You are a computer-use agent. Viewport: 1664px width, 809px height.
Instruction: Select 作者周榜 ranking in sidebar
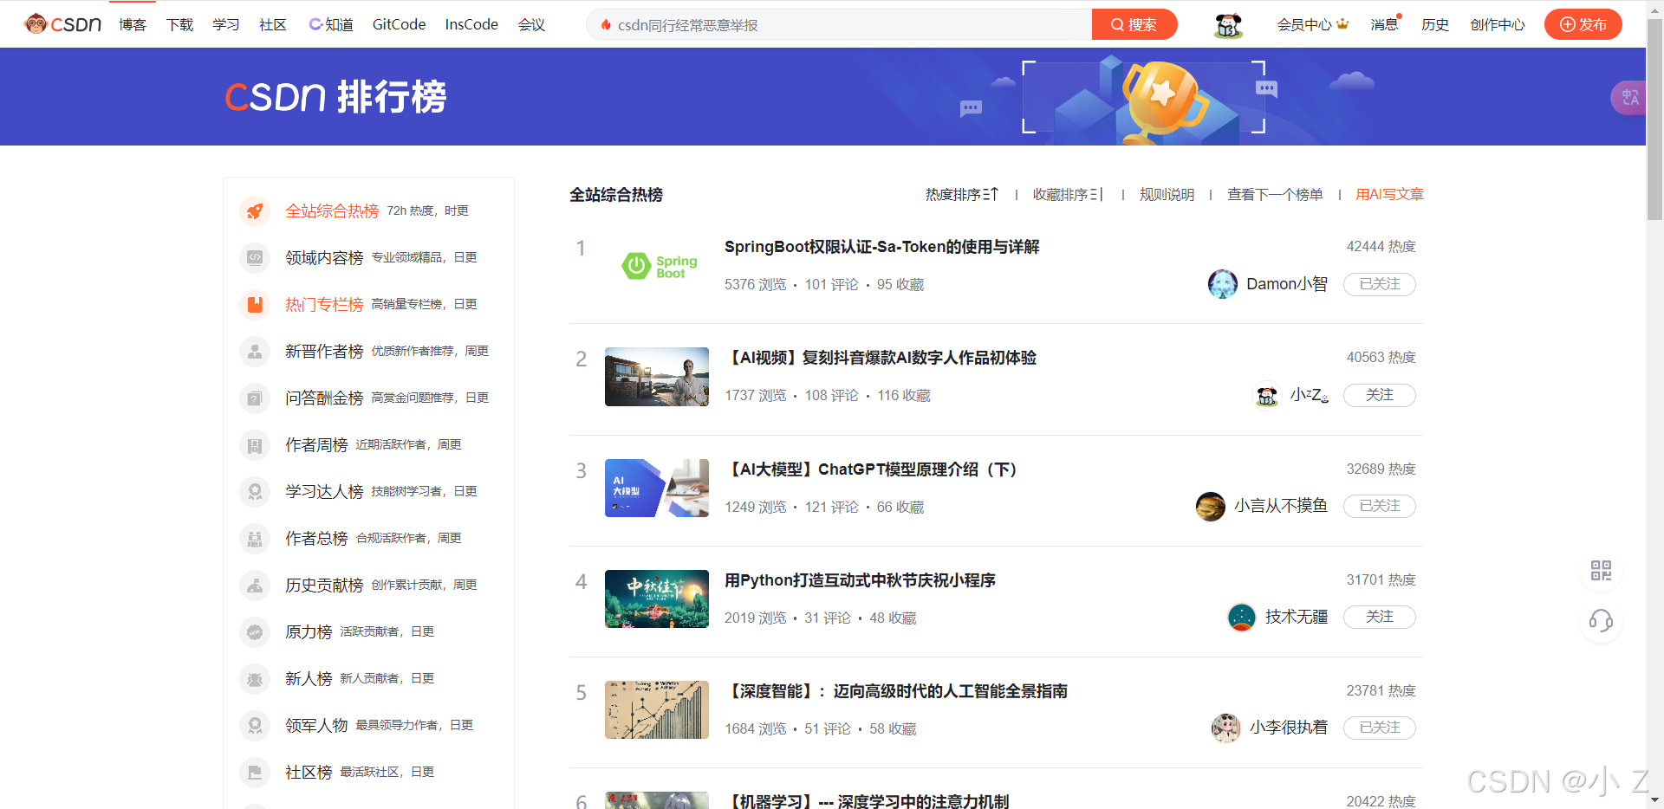coord(316,445)
